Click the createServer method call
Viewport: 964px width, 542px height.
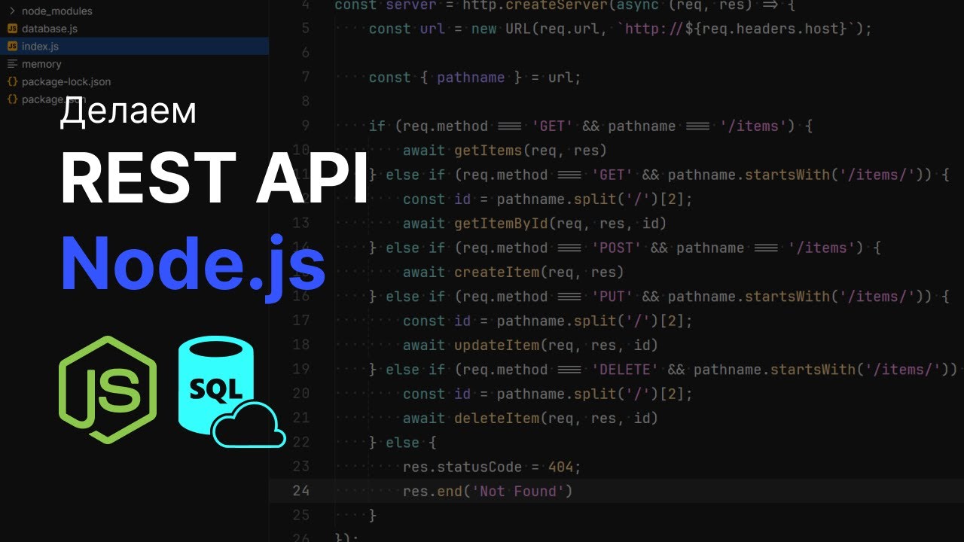(x=556, y=6)
